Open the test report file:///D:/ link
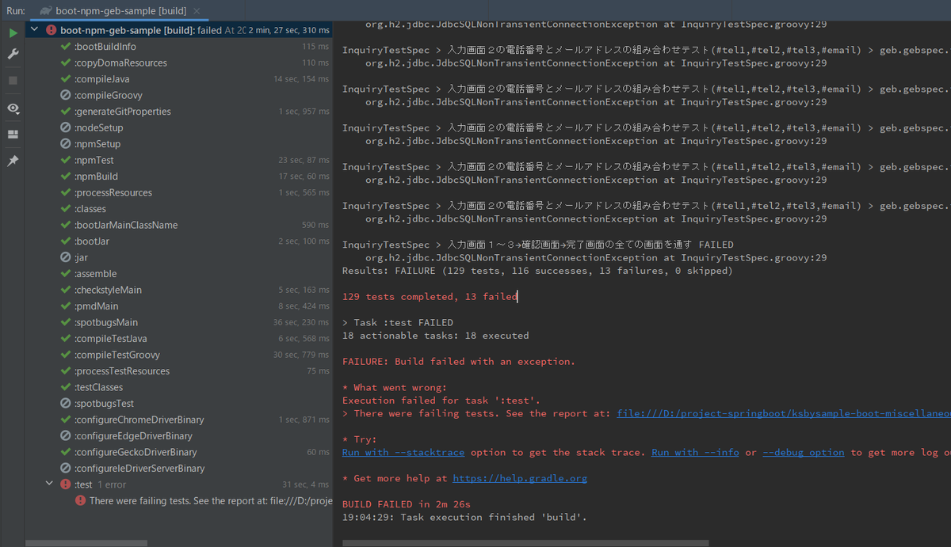 click(783, 413)
